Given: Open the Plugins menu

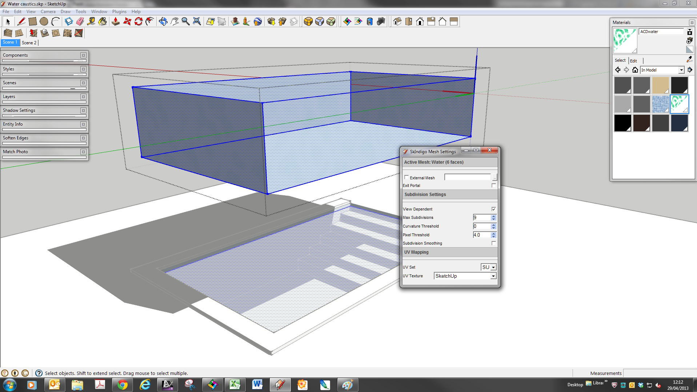Looking at the screenshot, I should tap(119, 12).
